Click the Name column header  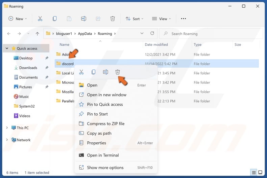pos(64,45)
